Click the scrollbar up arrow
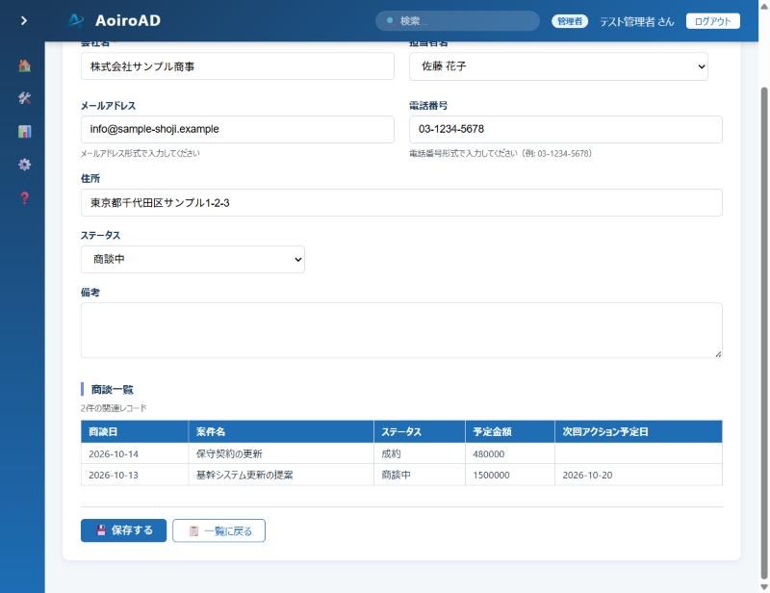This screenshot has height=593, width=770. tap(764, 6)
